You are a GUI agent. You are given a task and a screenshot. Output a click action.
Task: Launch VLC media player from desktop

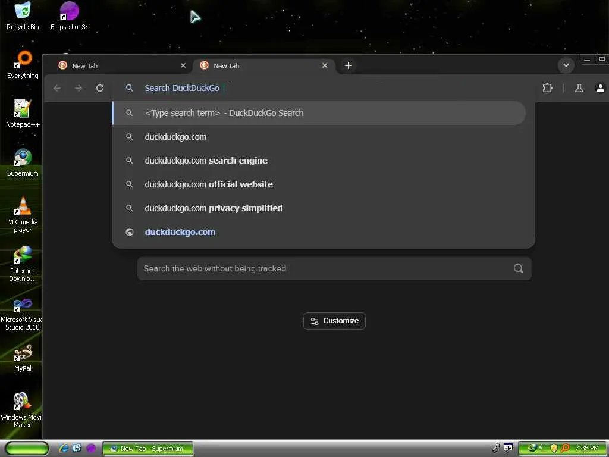(x=23, y=215)
